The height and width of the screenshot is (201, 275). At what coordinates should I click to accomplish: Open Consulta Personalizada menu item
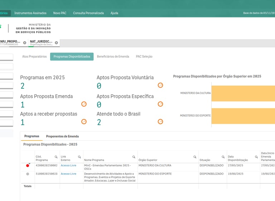pos(88,13)
